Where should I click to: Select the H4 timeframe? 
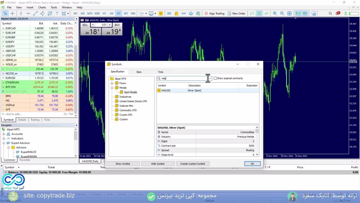111,13
